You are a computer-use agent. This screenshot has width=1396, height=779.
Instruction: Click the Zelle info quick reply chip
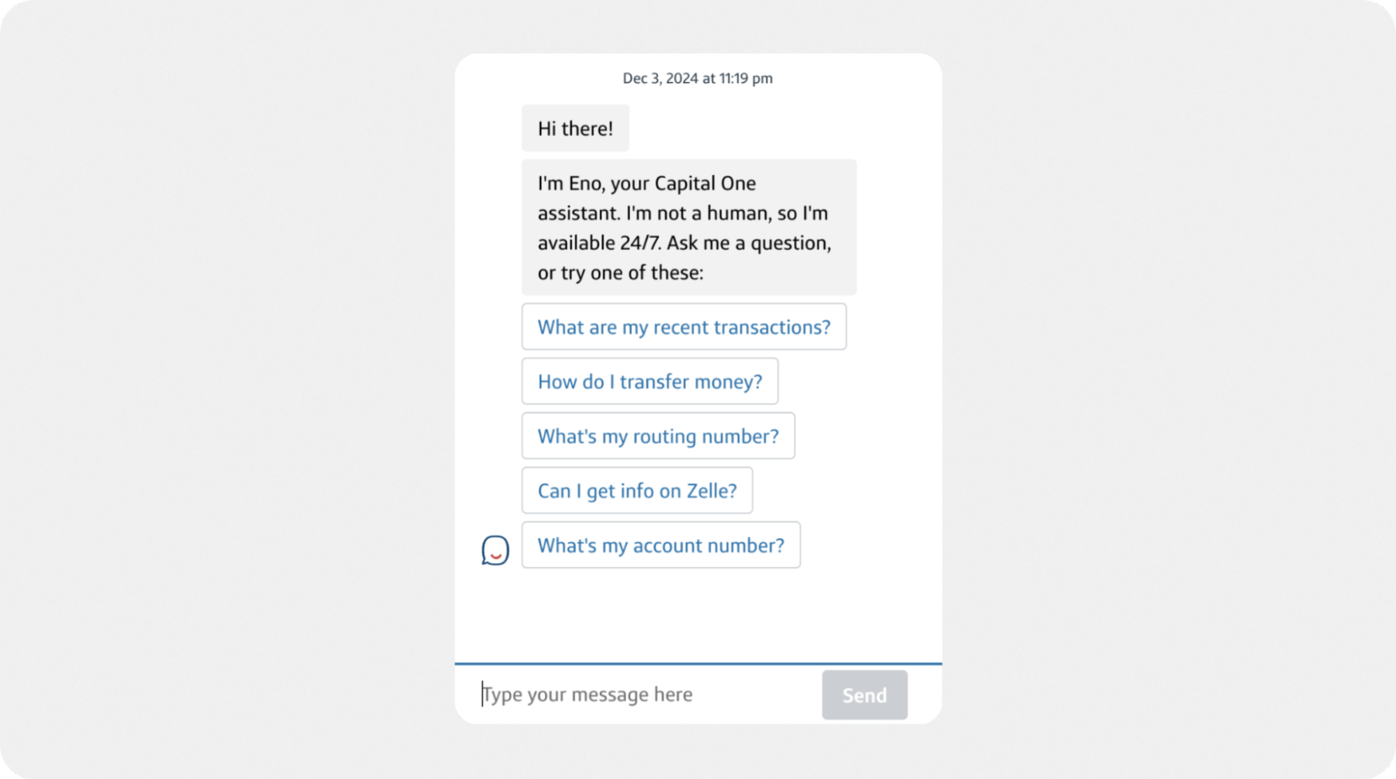coord(636,490)
